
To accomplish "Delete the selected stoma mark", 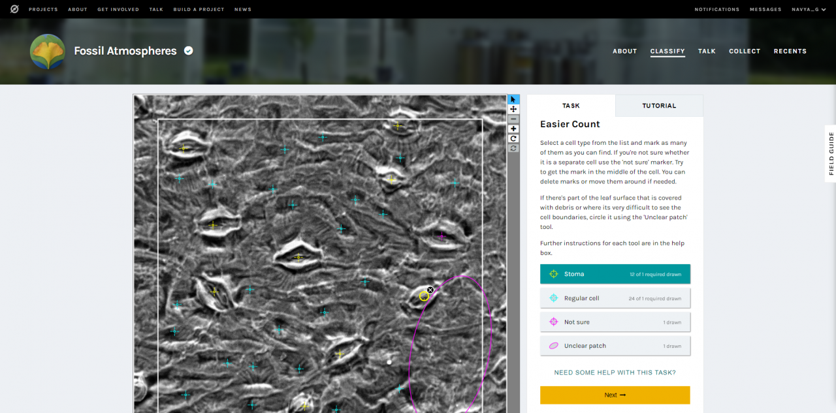I will point(430,290).
